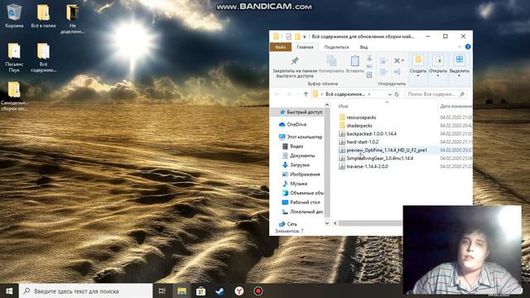Screen dimensions: 530x298
Task: Click the magnifier icon in Explorer search box
Action: pos(462,94)
